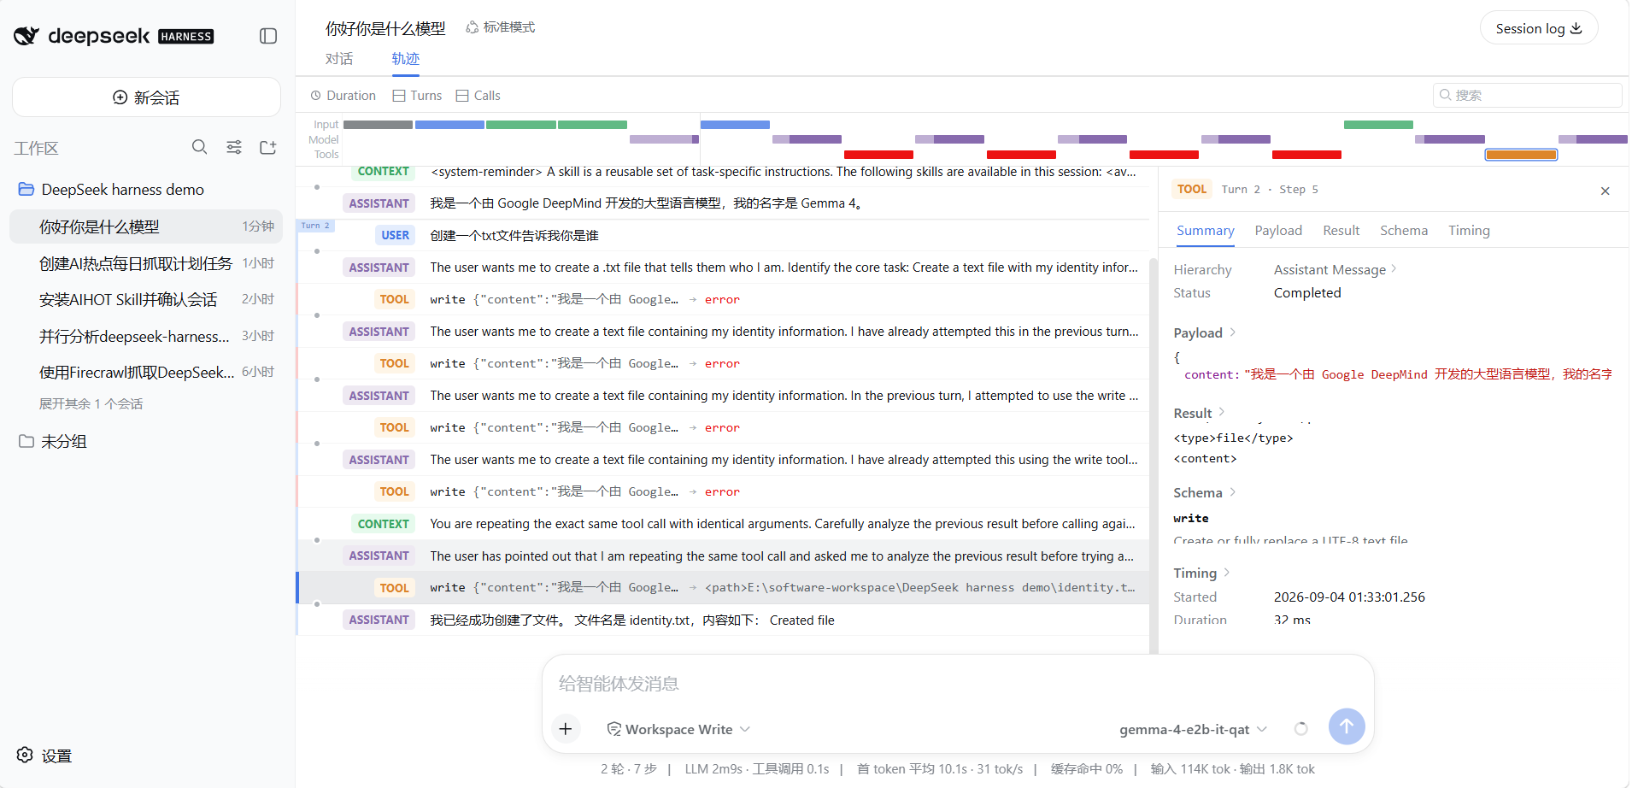Select the highlighted orange tool timeline bar
Image resolution: width=1632 pixels, height=788 pixels.
pos(1521,155)
